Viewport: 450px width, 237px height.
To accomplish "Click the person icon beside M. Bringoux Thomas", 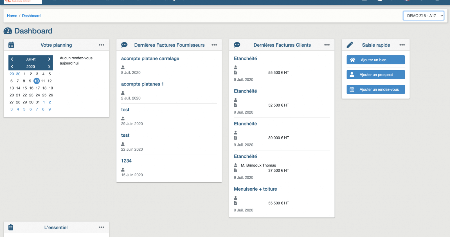I will click(x=236, y=165).
